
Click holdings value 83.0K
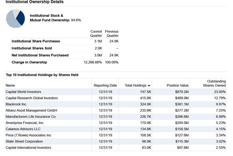146,148
